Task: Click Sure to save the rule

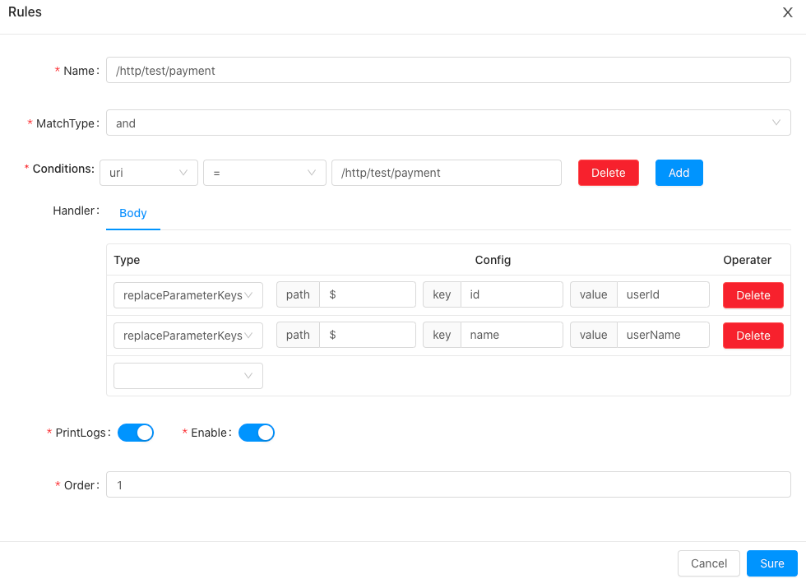Action: [771, 563]
